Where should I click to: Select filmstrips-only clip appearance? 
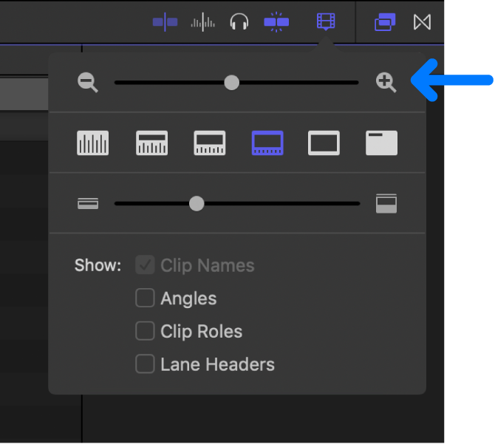click(324, 143)
